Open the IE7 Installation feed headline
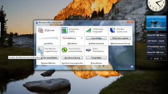Image resolution: width=168 pixels, height=94 pixels. 156,47
